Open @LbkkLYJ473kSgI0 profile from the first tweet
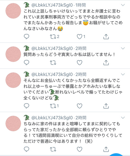The width and height of the screenshot is (130, 156). 52,5
